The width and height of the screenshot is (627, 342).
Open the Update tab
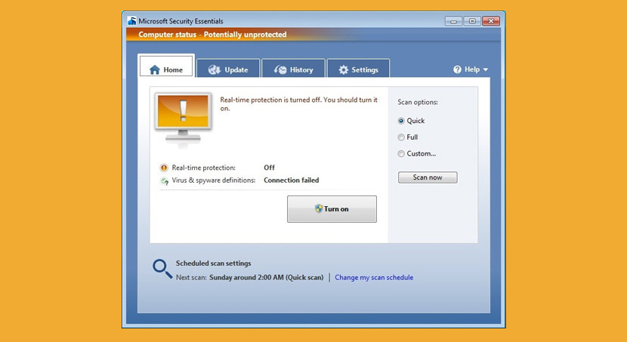tap(228, 68)
